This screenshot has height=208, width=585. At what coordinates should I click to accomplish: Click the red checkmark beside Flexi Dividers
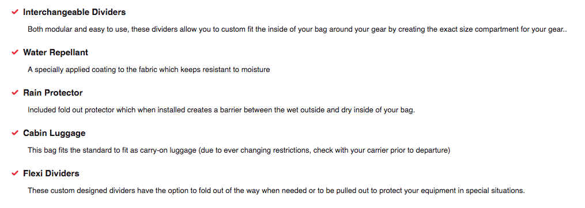point(15,173)
